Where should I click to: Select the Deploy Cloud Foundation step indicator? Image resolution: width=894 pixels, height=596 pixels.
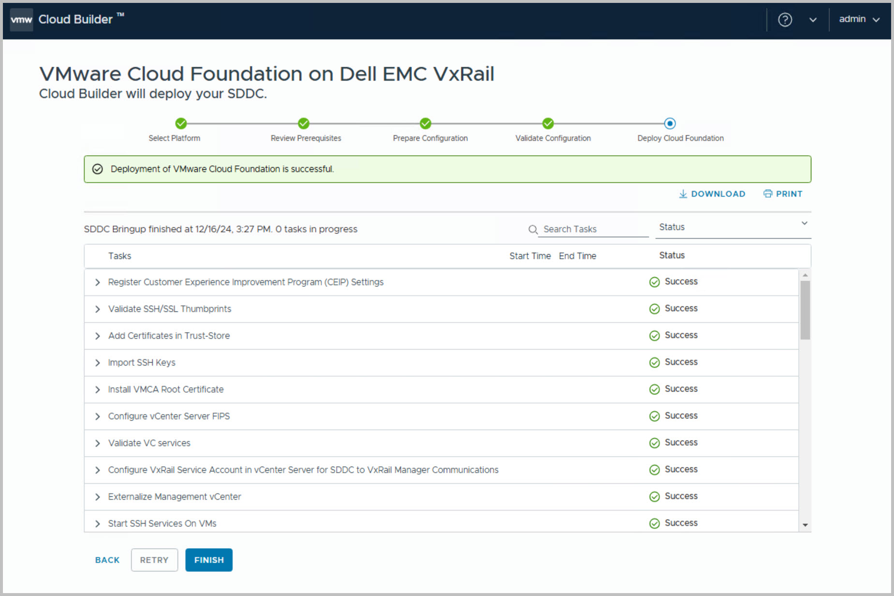670,124
